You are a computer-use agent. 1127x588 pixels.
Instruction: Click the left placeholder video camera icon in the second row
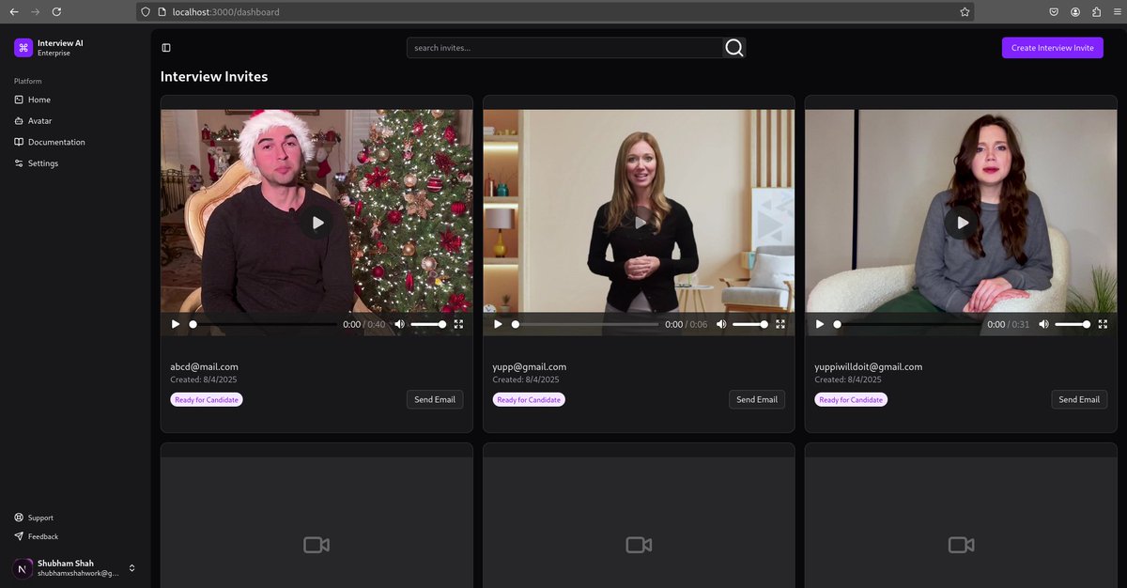(316, 545)
